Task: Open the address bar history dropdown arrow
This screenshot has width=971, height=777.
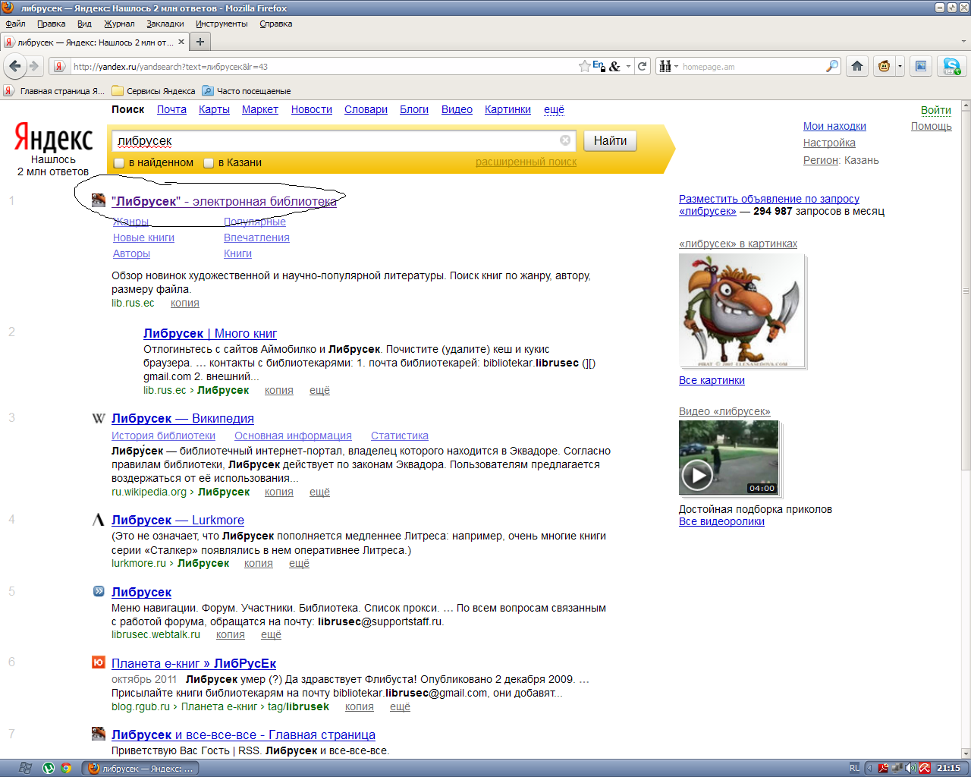Action: pyautogui.click(x=628, y=66)
